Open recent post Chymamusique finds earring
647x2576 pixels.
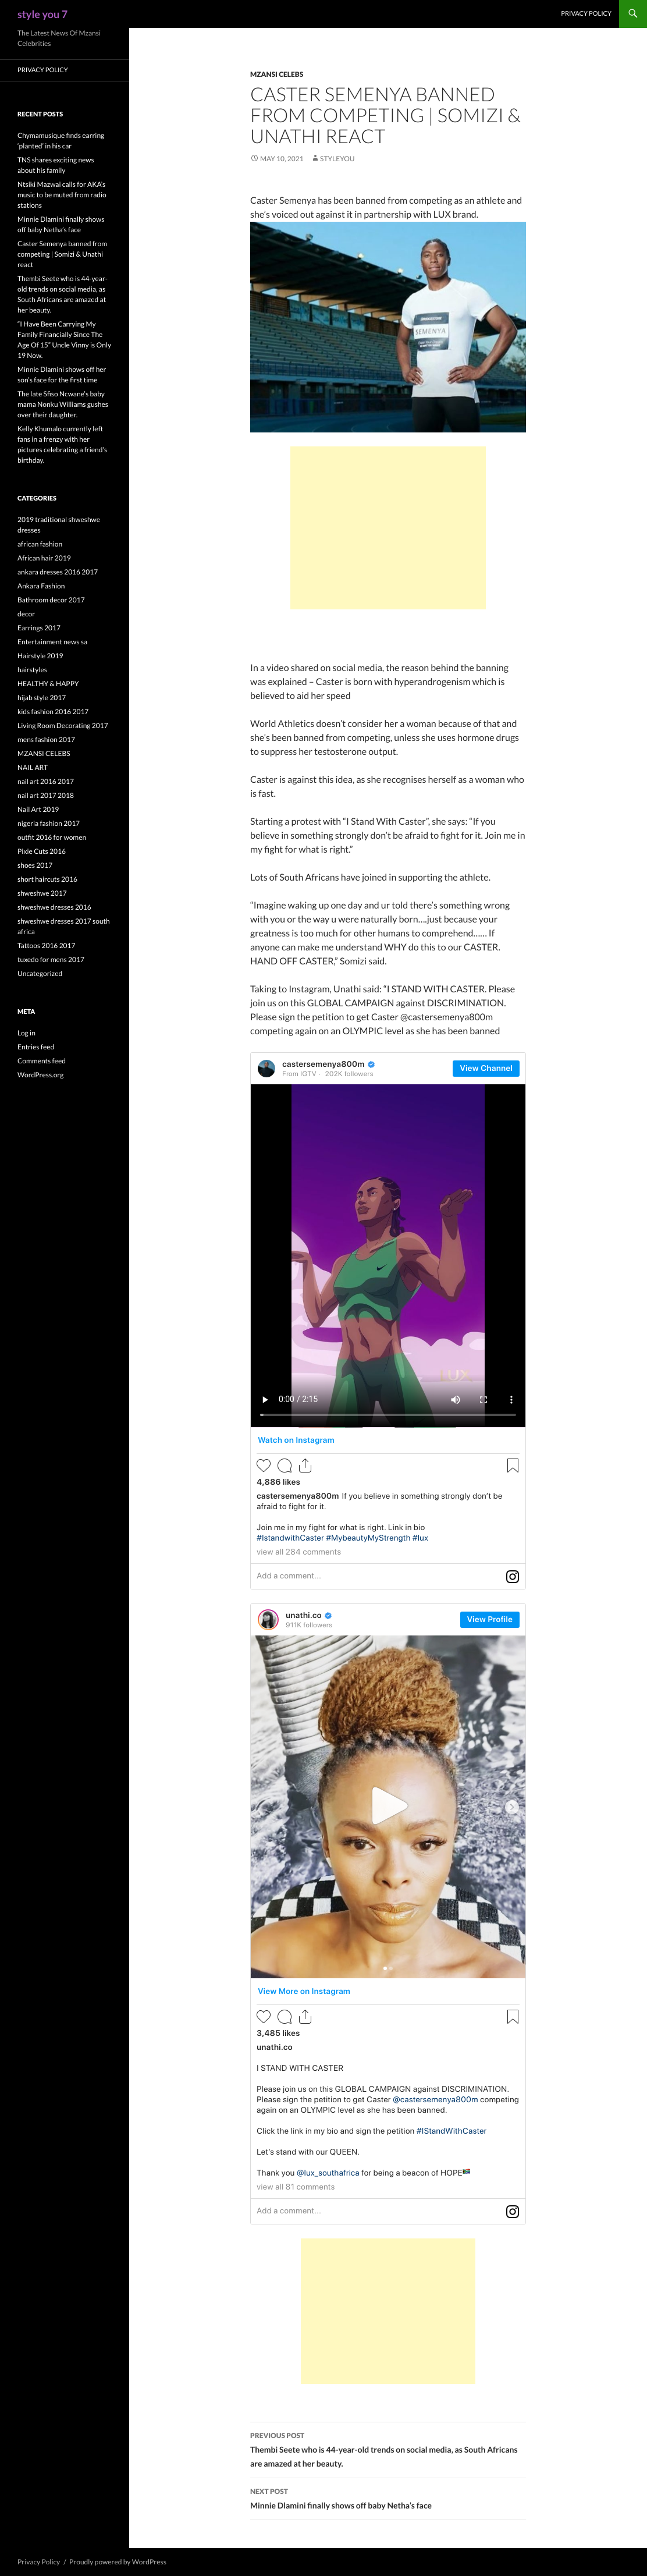pos(60,140)
